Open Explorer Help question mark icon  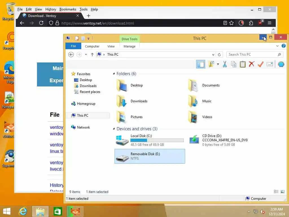point(283,46)
